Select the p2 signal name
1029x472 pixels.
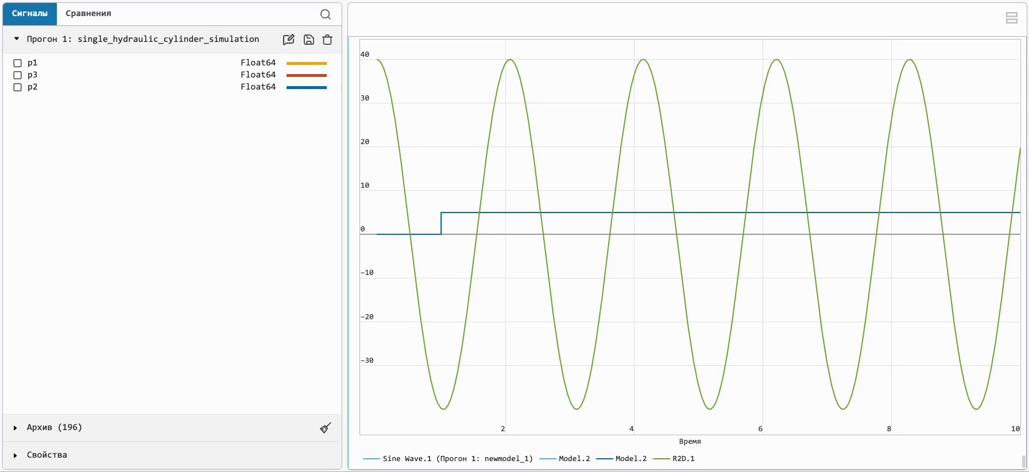(x=32, y=87)
